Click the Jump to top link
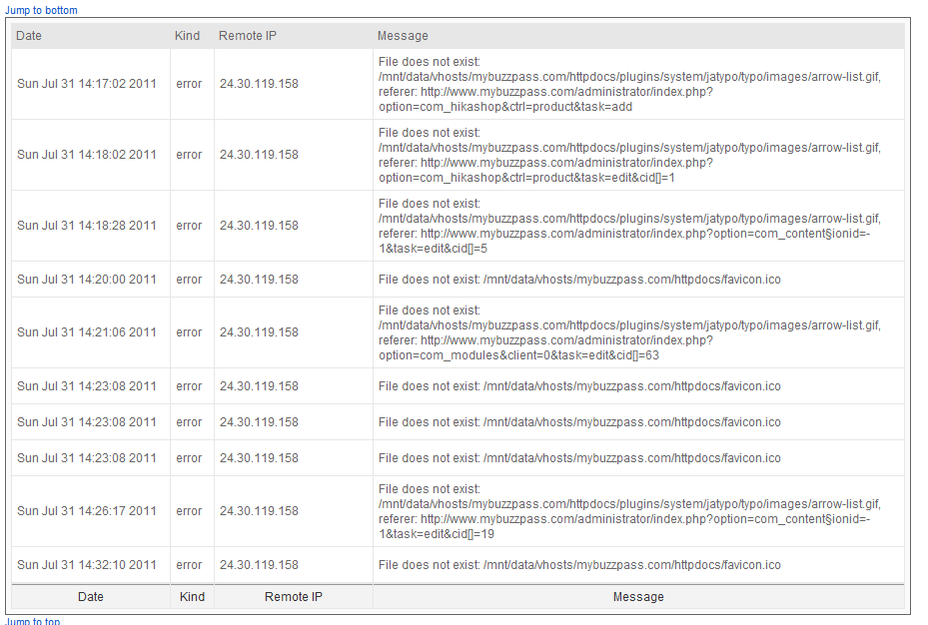This screenshot has width=928, height=625. coord(33,621)
